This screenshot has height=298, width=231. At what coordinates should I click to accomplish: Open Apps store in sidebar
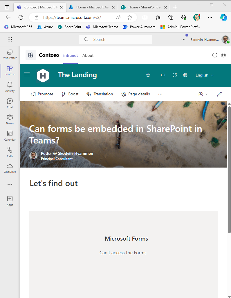10,201
